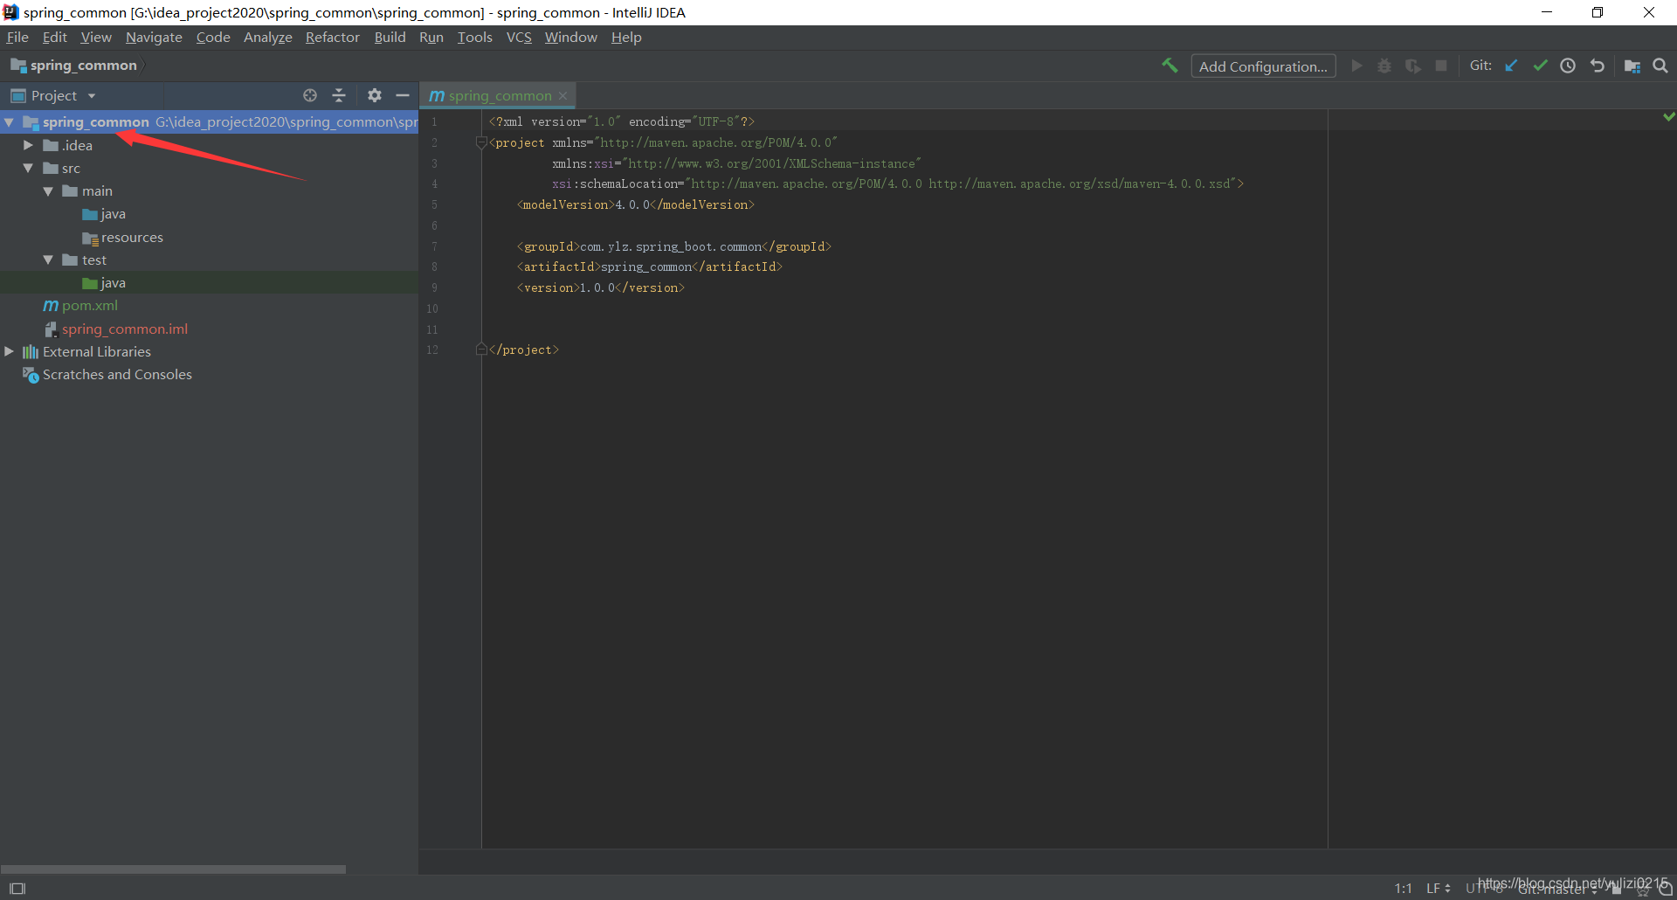This screenshot has height=900, width=1677.
Task: Collapse the src folder
Action: click(28, 168)
